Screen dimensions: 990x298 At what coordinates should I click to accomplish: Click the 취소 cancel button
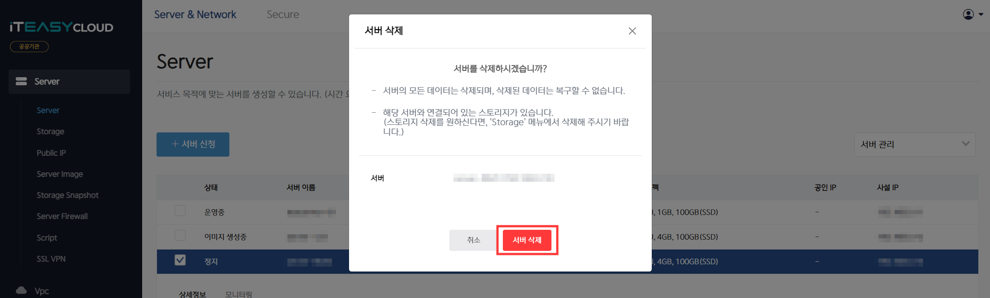pyautogui.click(x=474, y=240)
